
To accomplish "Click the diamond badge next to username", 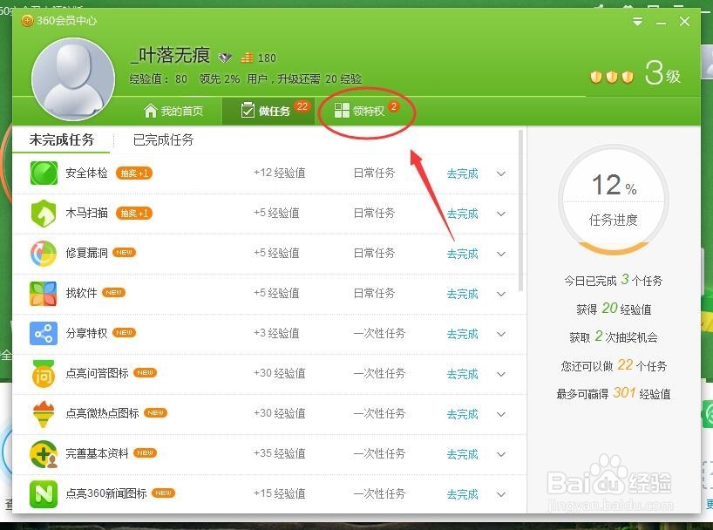I will pyautogui.click(x=225, y=58).
